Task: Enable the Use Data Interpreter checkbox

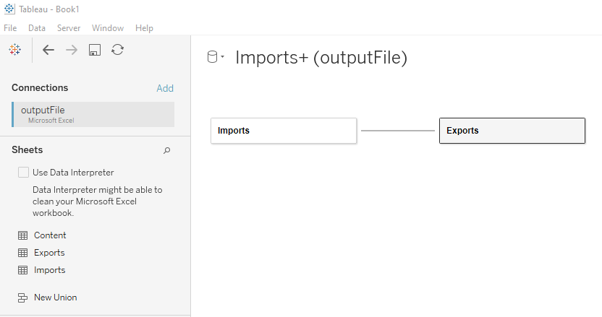Action: click(24, 173)
